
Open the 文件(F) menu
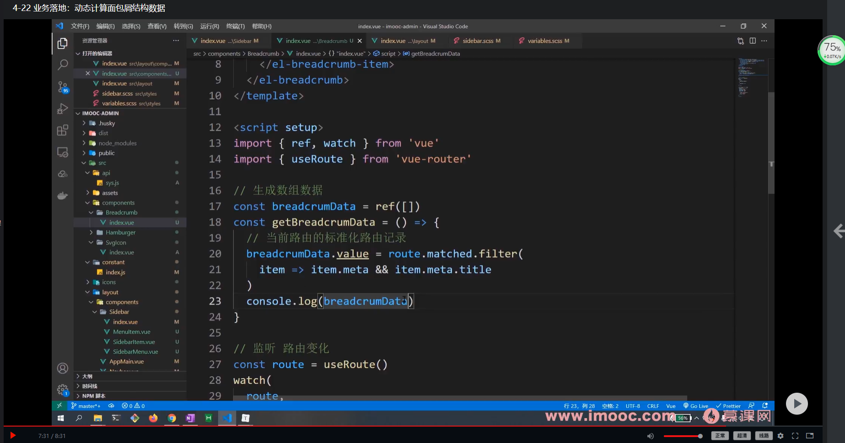pyautogui.click(x=80, y=26)
